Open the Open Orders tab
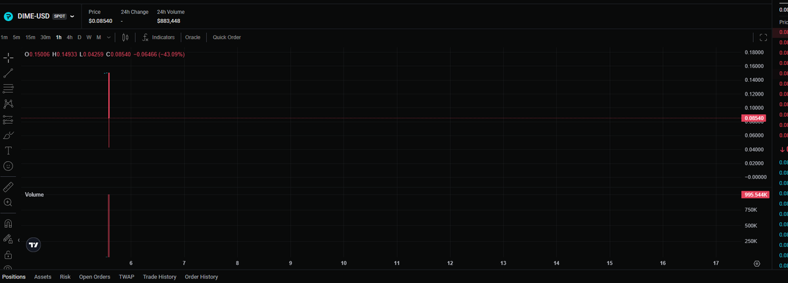The image size is (788, 283). tap(95, 277)
